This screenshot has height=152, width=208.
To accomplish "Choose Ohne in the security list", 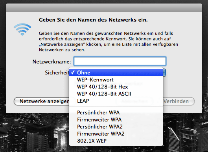I will [x=116, y=72].
